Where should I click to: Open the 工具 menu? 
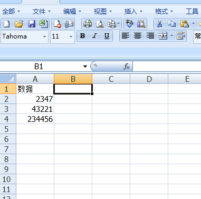[x=192, y=12]
